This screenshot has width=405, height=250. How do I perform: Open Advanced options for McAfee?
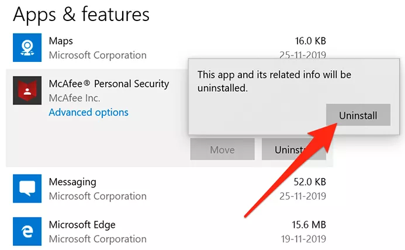(x=88, y=112)
